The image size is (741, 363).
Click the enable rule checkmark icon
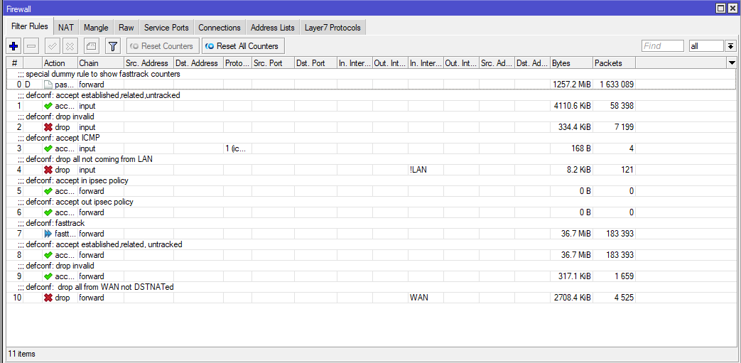click(53, 46)
